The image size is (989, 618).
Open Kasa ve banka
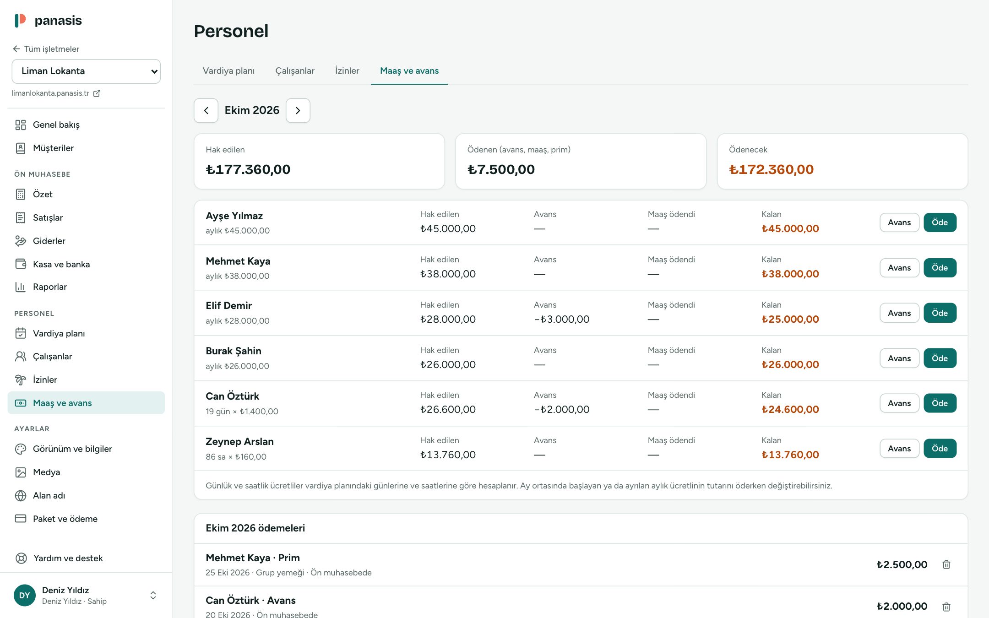pos(86,264)
